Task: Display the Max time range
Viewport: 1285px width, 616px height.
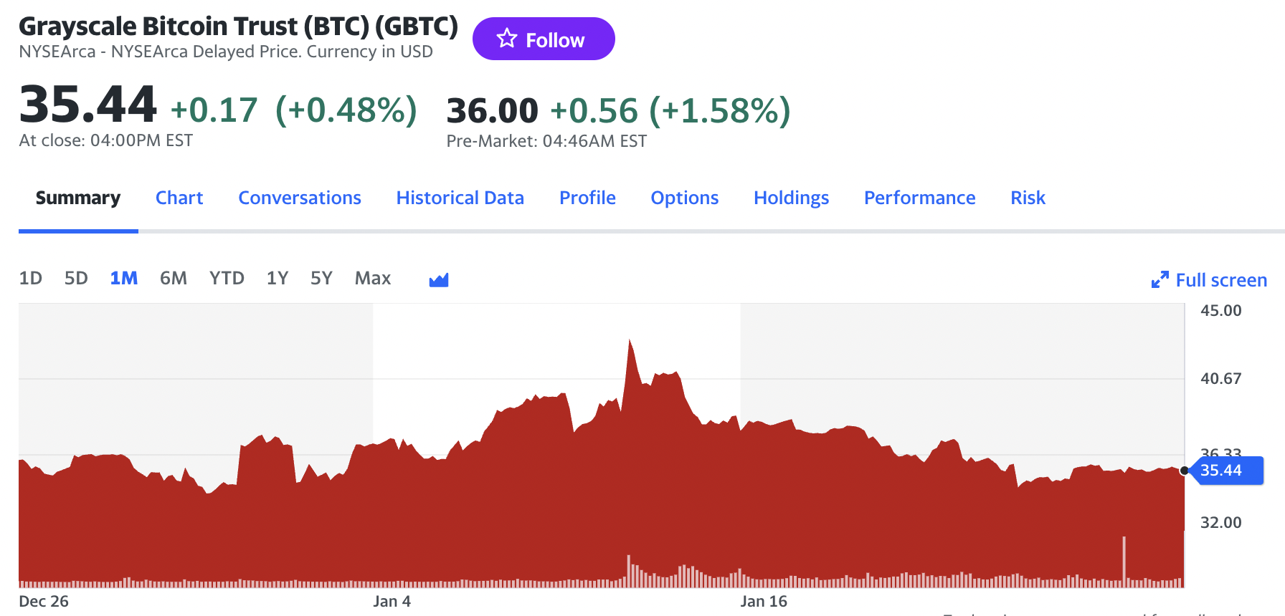Action: 373,278
